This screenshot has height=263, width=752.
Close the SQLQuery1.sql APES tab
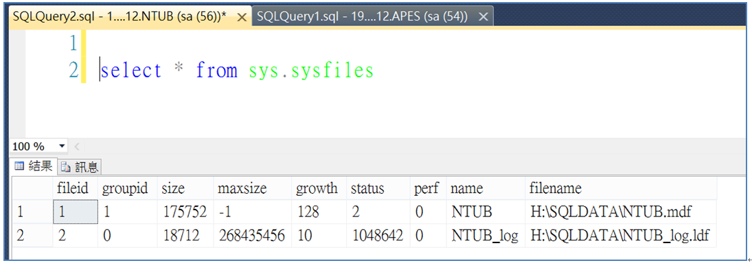pyautogui.click(x=483, y=17)
